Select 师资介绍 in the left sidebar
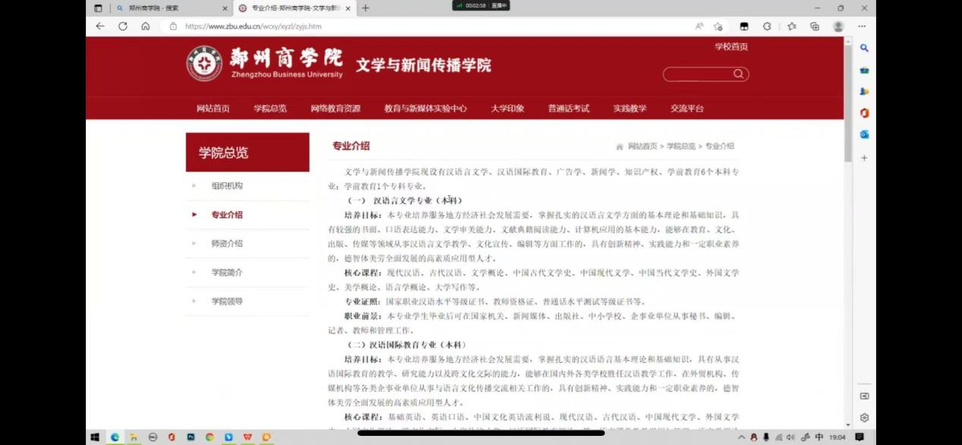 (227, 244)
